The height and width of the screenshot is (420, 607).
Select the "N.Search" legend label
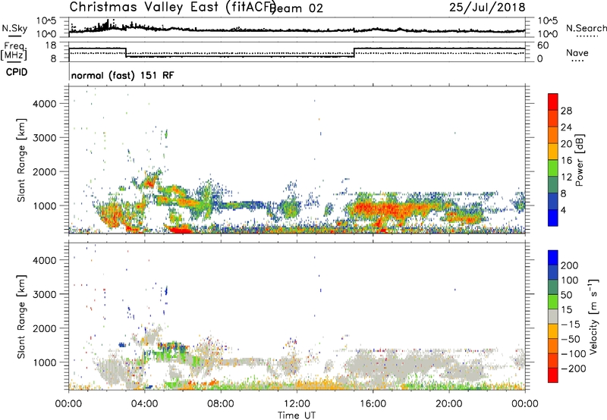587,28
